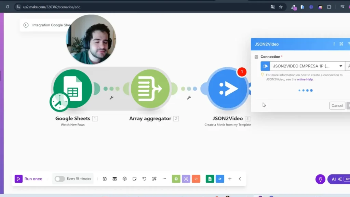Screen dimensions: 350x197
Task: Click the red notification badge on JSON2Video
Action: (x=242, y=72)
